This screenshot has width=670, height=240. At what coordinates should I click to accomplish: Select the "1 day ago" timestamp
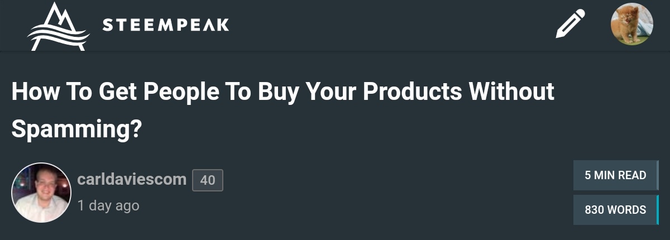pos(108,205)
